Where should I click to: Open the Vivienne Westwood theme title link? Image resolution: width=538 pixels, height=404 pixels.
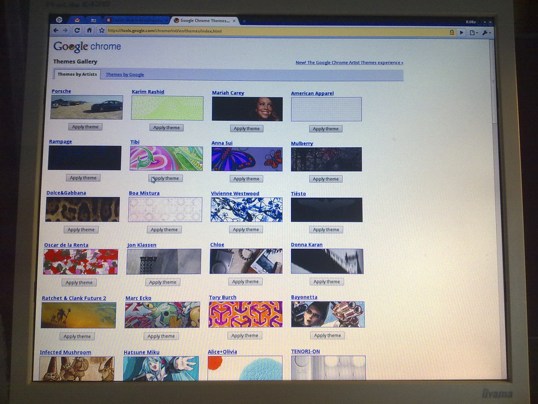(234, 194)
